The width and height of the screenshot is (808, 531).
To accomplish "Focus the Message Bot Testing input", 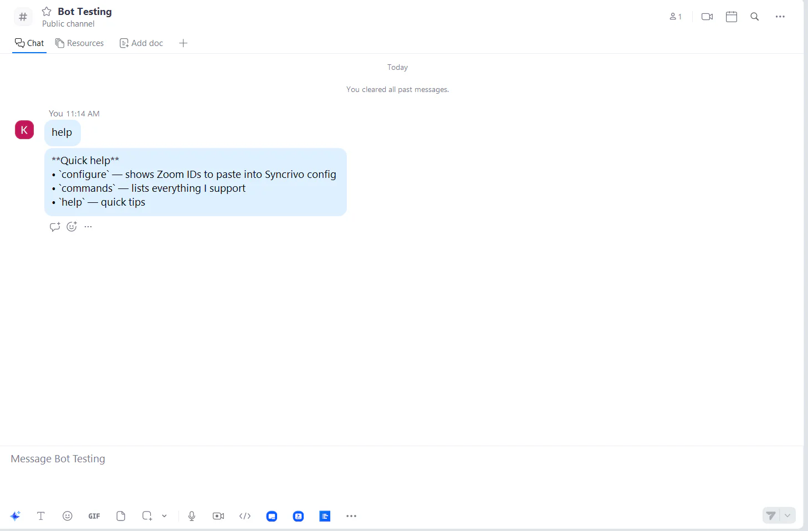I will click(401, 459).
